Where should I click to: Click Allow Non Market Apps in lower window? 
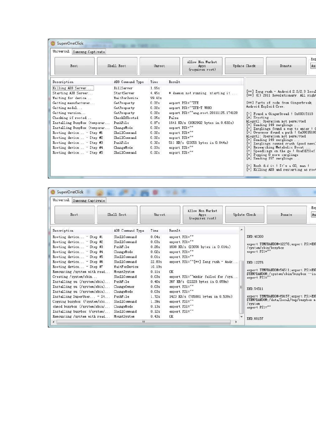pyautogui.click(x=203, y=215)
